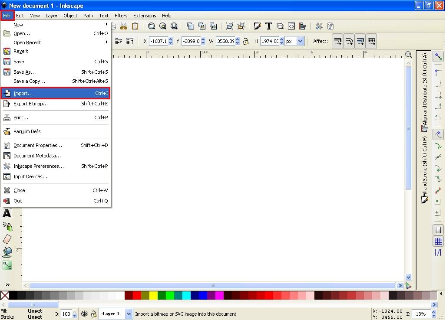This screenshot has width=446, height=320.
Task: Click the opacity stepper arrows
Action: (75, 314)
